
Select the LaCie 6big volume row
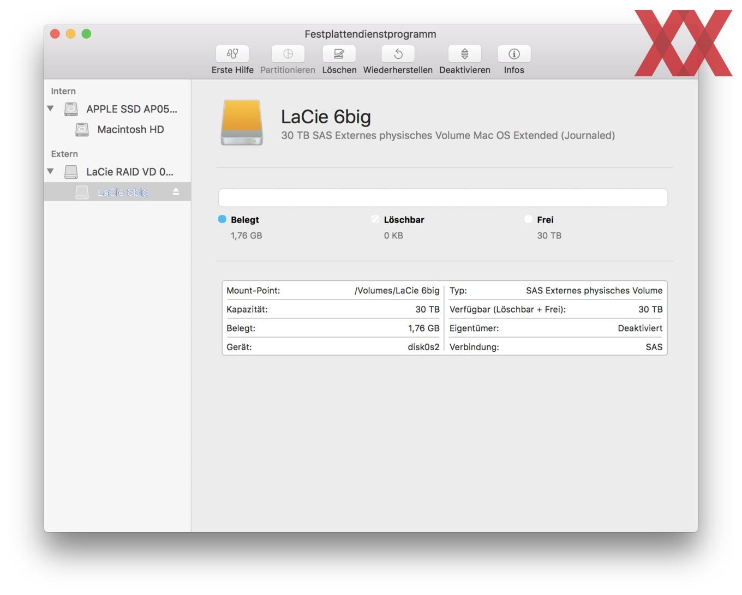(x=117, y=192)
